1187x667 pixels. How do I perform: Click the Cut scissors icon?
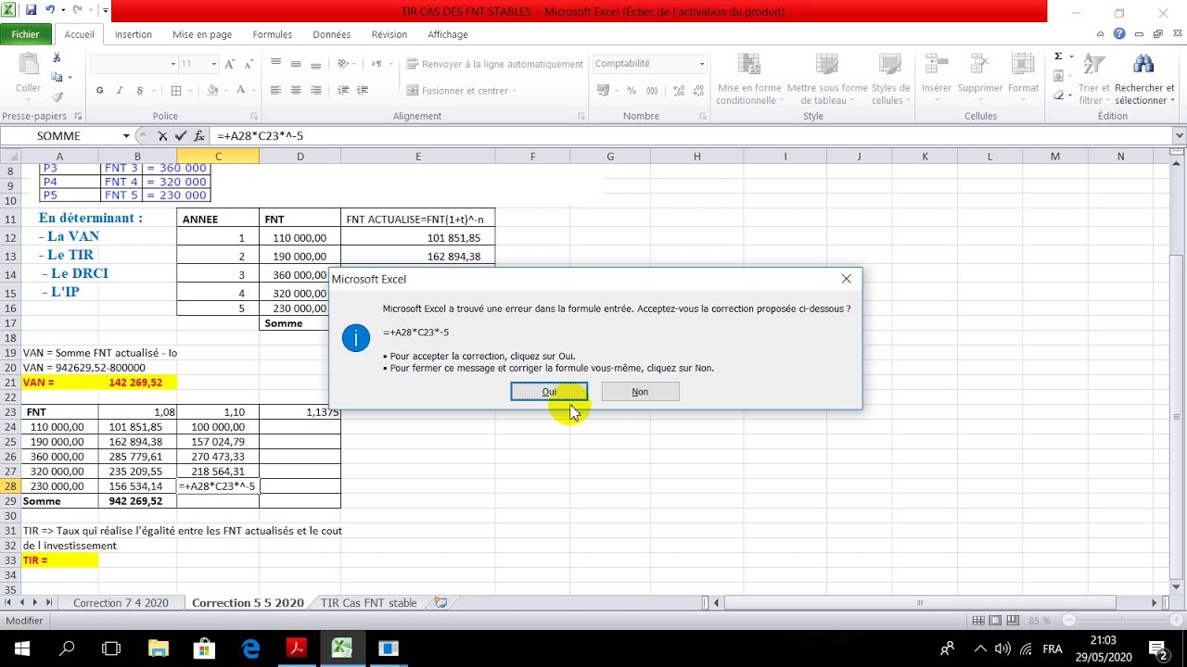pos(57,59)
